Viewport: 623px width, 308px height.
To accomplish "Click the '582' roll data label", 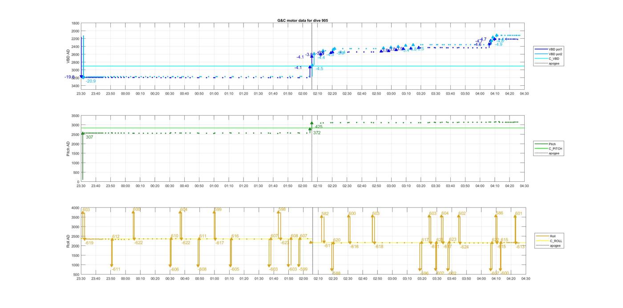I will pos(325,214).
